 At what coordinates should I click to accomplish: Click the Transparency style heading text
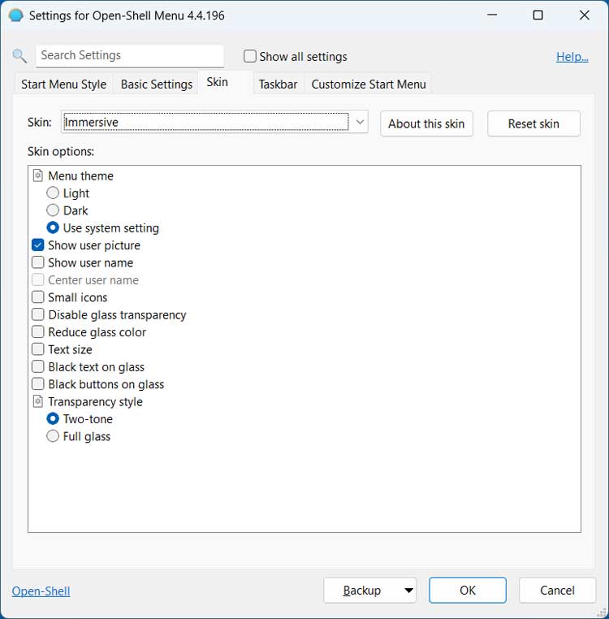(x=95, y=402)
